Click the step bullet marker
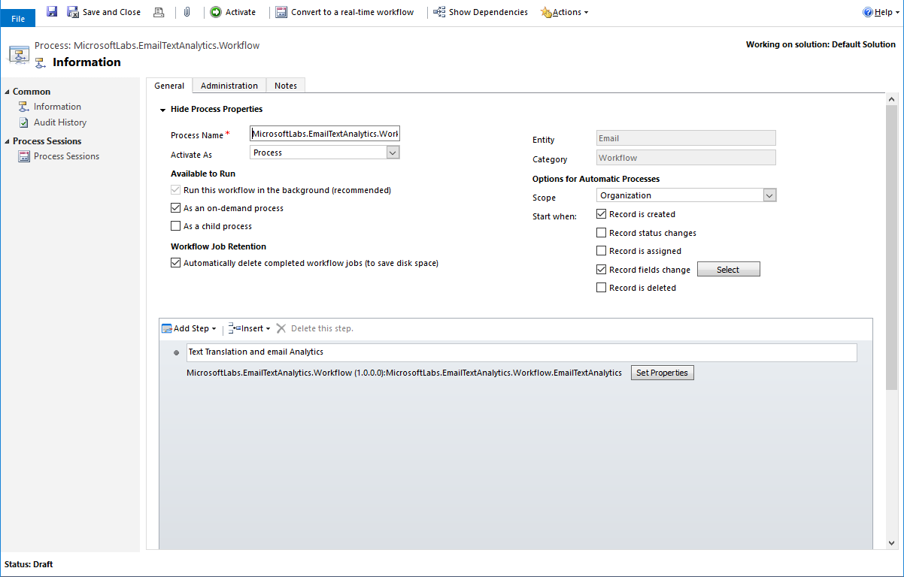This screenshot has width=904, height=577. click(x=176, y=352)
